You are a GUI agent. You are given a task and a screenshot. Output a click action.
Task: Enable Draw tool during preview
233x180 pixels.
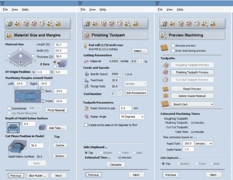click(173, 50)
